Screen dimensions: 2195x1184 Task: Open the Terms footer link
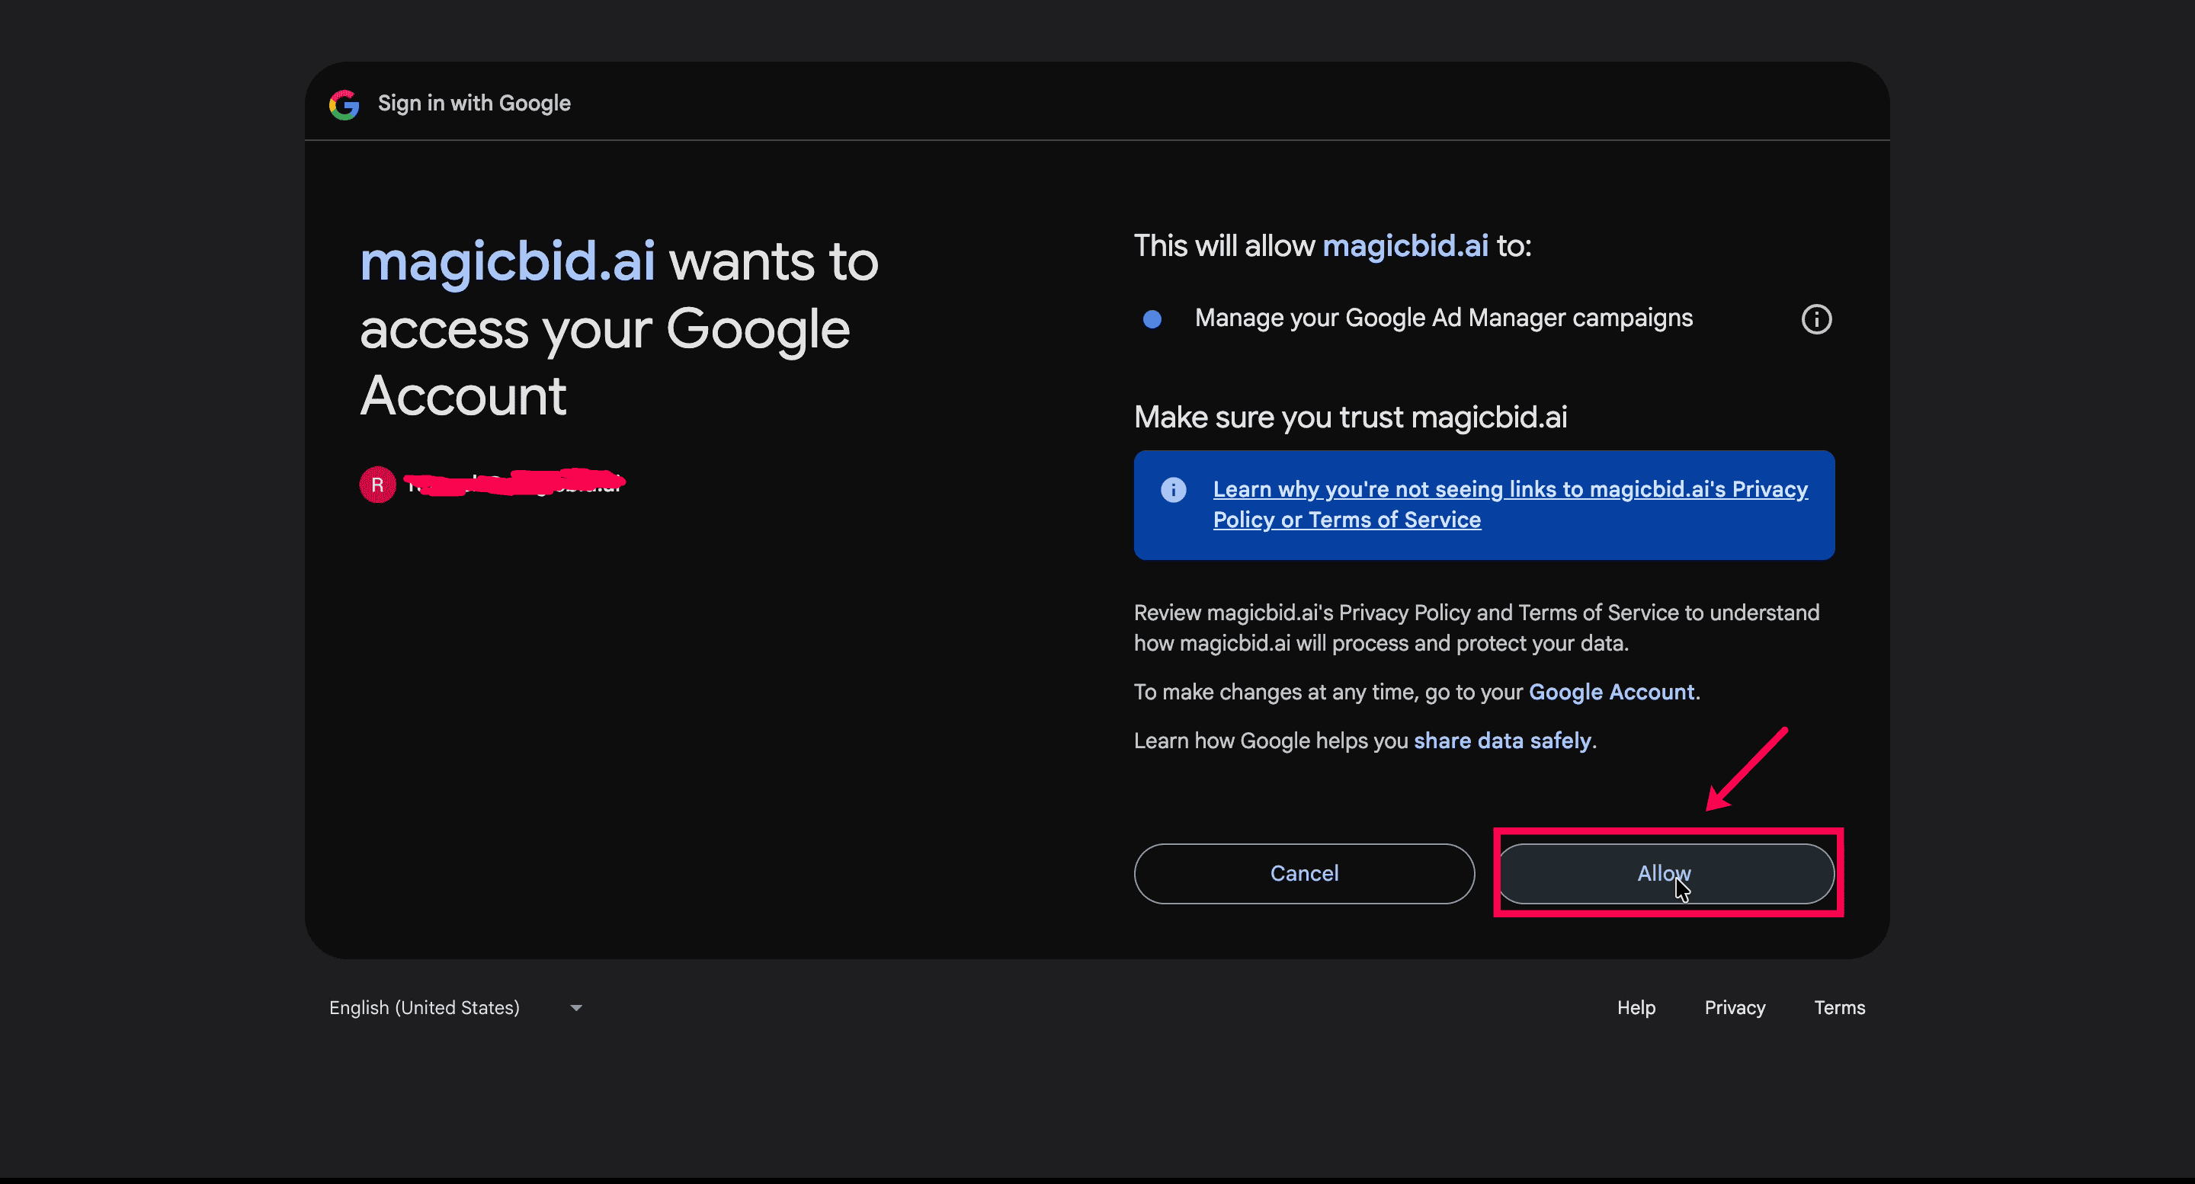1839,1008
